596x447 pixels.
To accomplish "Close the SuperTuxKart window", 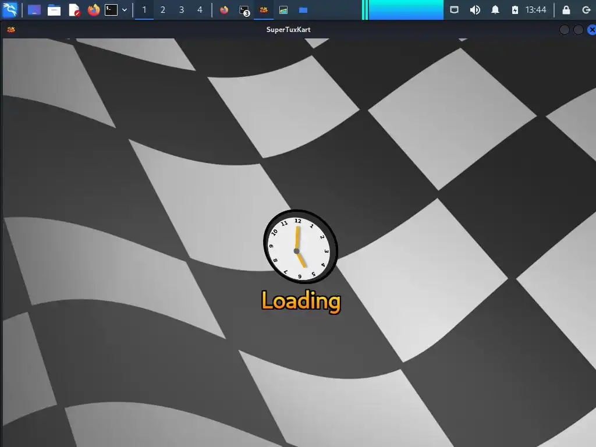I will [592, 30].
